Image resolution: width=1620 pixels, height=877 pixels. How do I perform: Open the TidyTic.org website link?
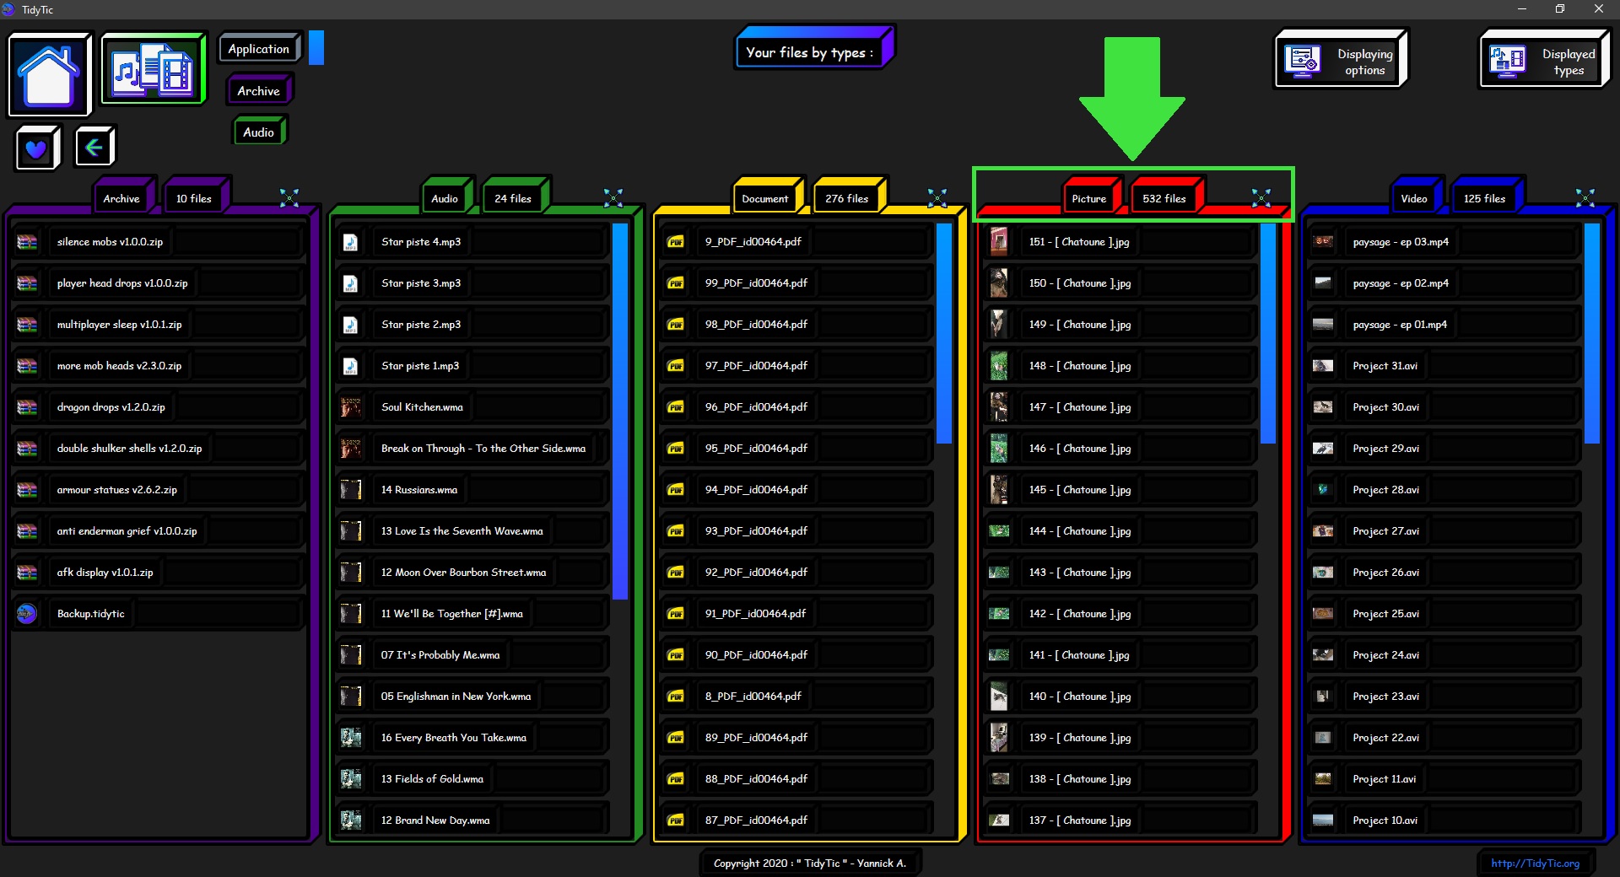pos(1535,864)
